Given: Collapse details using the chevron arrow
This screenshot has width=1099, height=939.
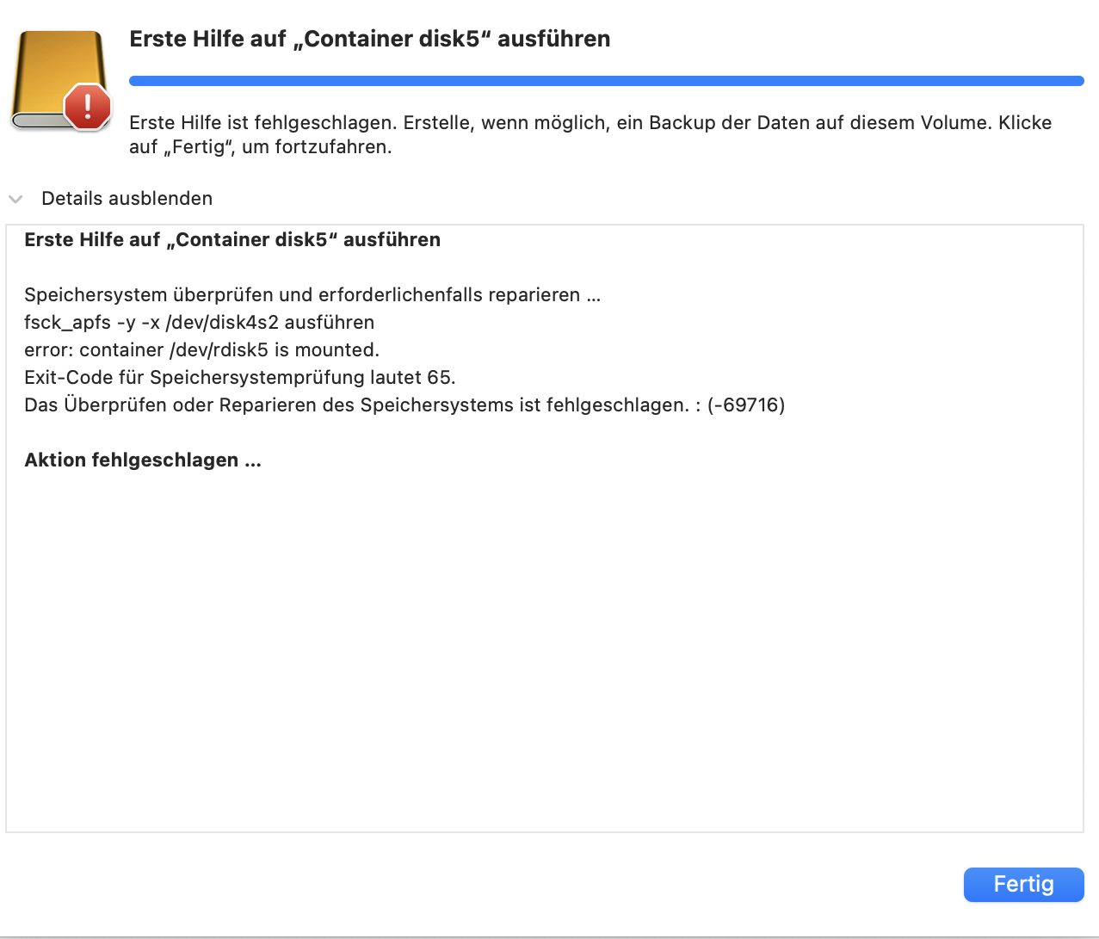Looking at the screenshot, I should pyautogui.click(x=15, y=199).
